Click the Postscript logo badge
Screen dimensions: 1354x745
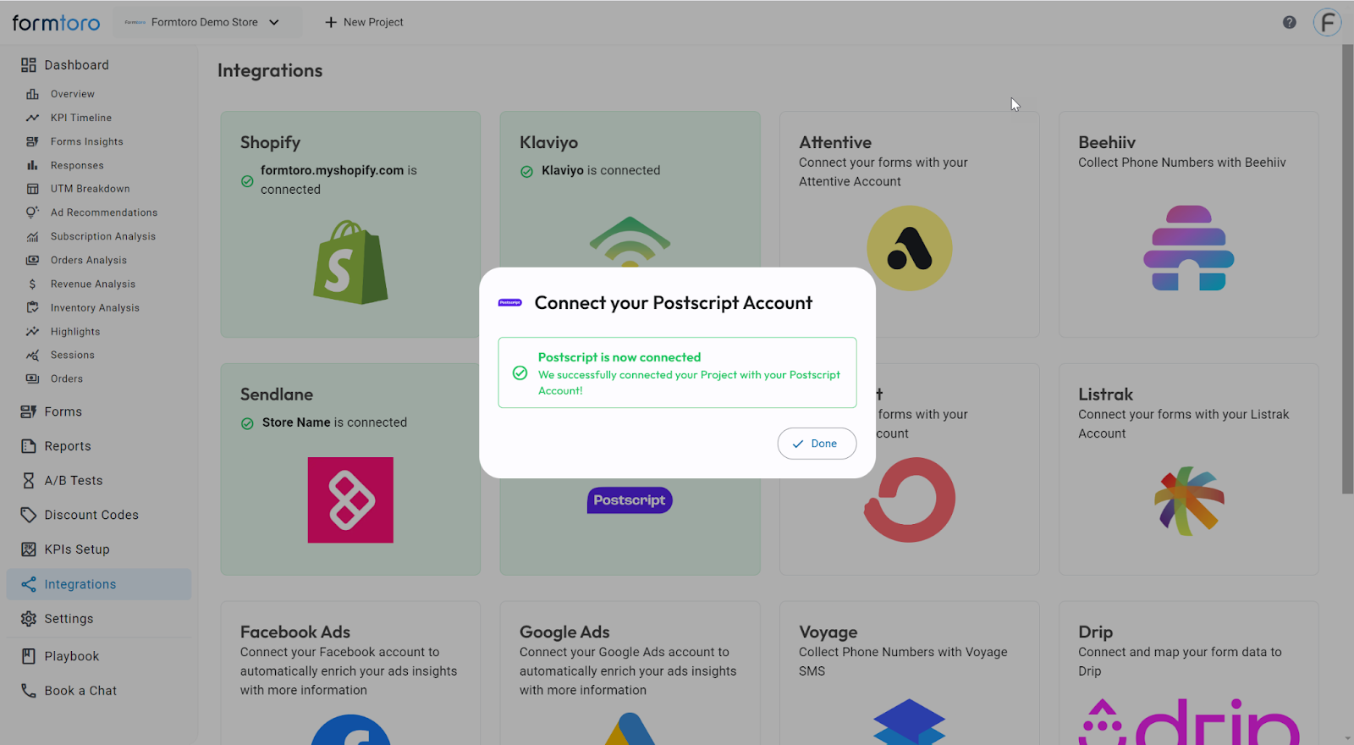630,500
